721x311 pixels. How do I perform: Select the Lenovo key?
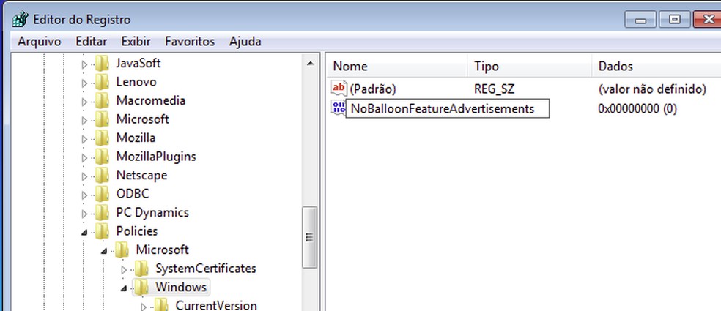pyautogui.click(x=136, y=82)
